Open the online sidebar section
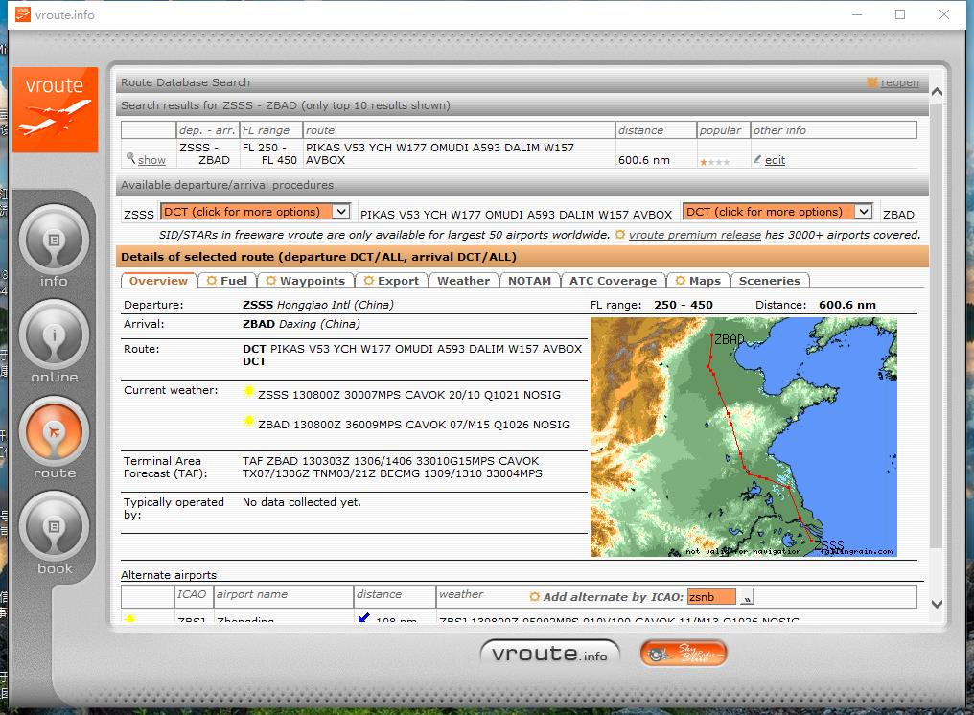974x715 pixels. pyautogui.click(x=55, y=335)
